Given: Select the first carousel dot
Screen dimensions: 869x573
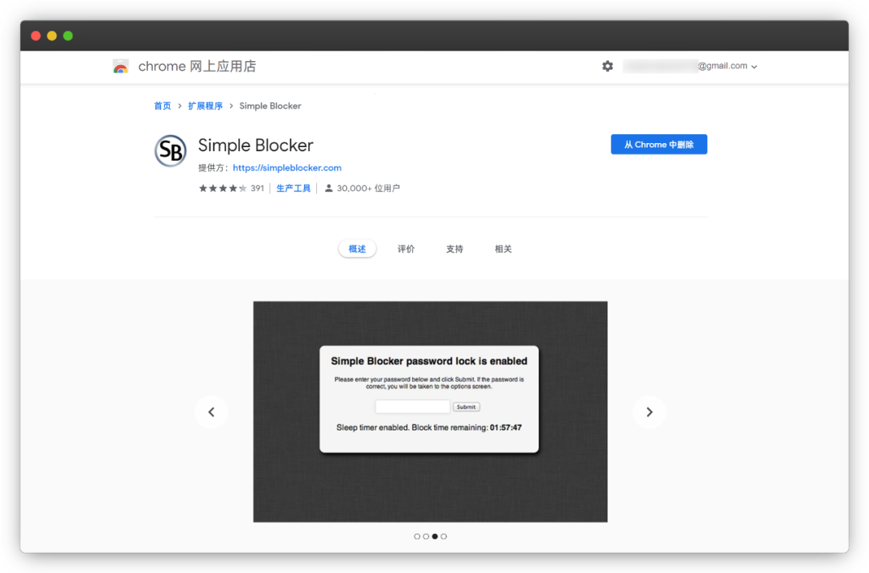Looking at the screenshot, I should click(417, 537).
